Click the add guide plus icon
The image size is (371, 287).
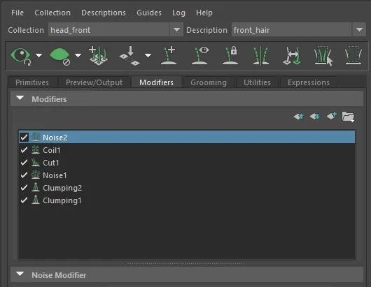[x=169, y=56]
